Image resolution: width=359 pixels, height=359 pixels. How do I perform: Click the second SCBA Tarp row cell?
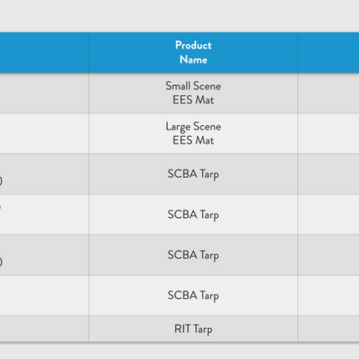(193, 215)
